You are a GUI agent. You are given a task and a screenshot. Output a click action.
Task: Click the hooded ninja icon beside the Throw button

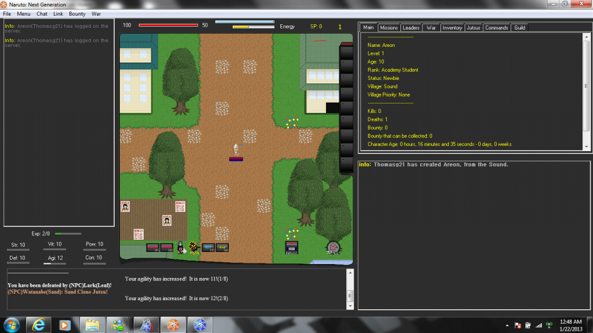[x=181, y=248]
